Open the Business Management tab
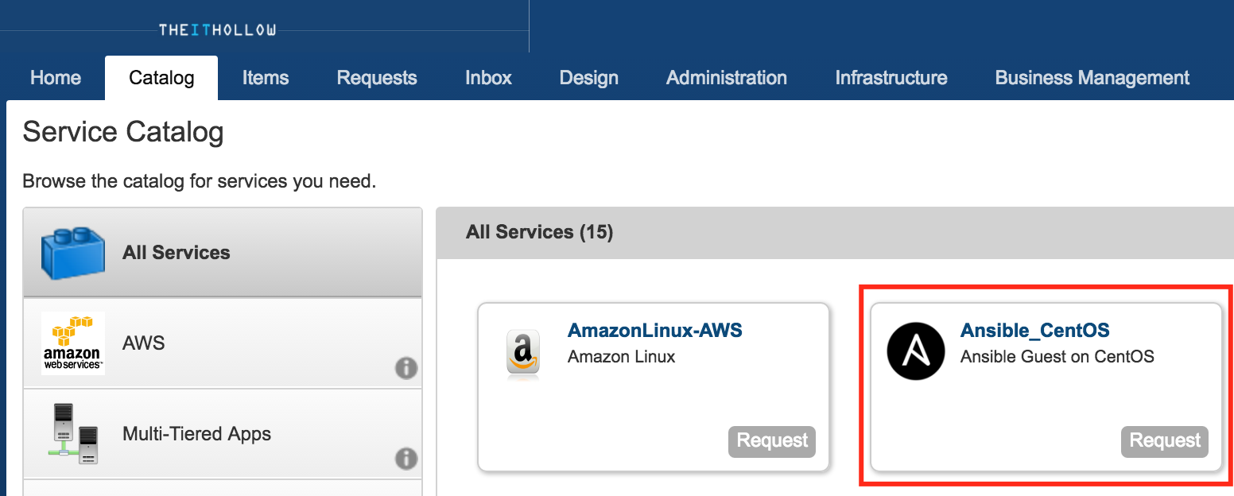 1092,78
